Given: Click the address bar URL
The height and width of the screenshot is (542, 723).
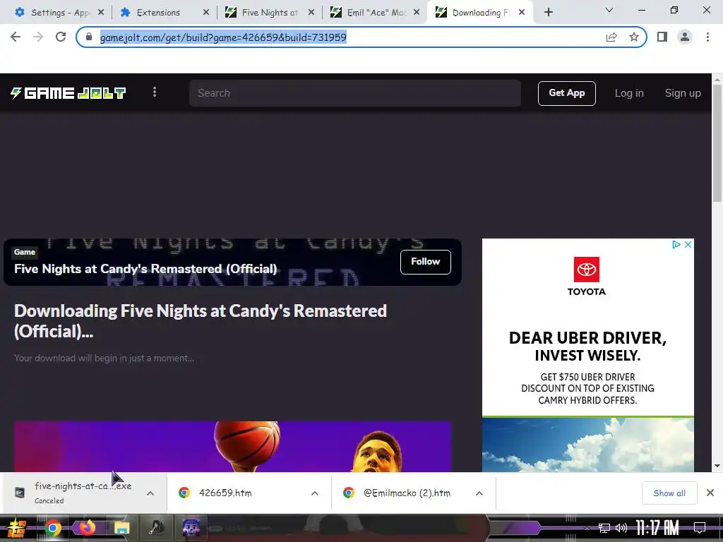Looking at the screenshot, I should click(223, 37).
